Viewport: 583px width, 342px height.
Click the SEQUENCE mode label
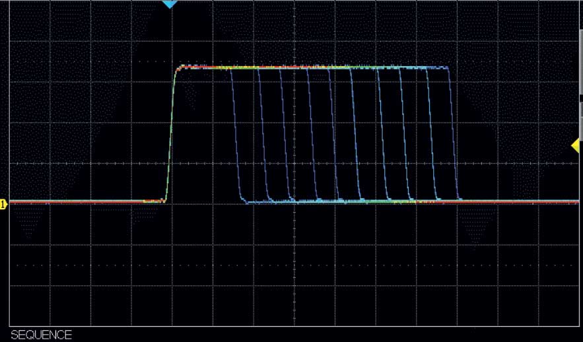tap(41, 335)
